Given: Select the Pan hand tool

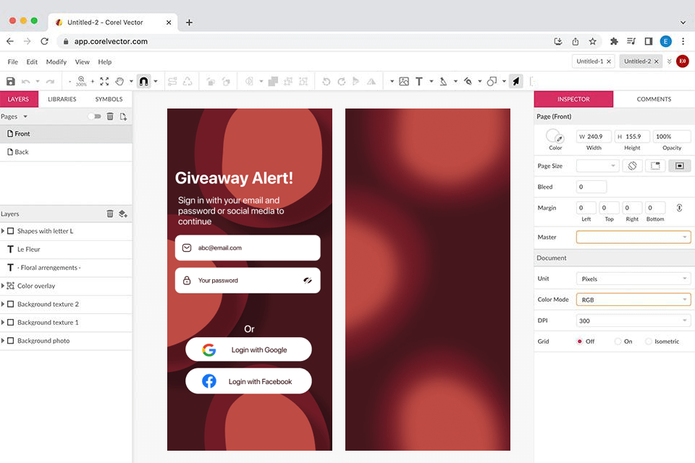Looking at the screenshot, I should point(119,82).
